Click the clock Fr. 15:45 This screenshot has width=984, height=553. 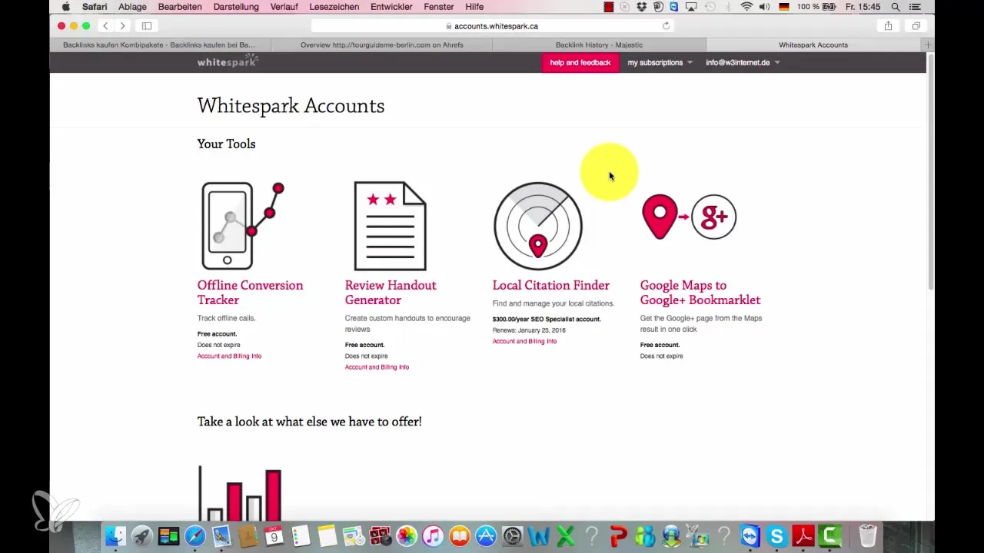coord(862,7)
